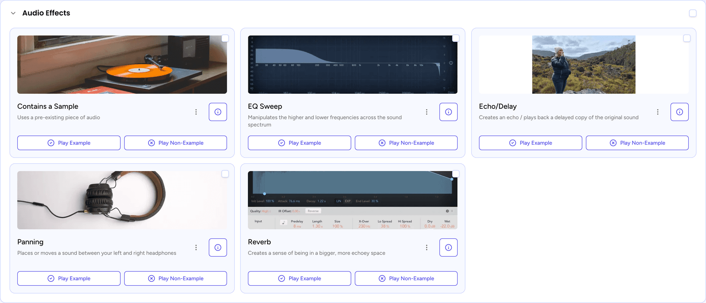This screenshot has height=303, width=706.
Task: Play Example for EQ Sweep
Action: click(299, 143)
